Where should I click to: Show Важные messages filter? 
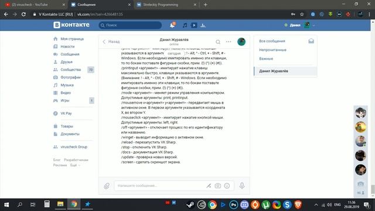click(266, 59)
